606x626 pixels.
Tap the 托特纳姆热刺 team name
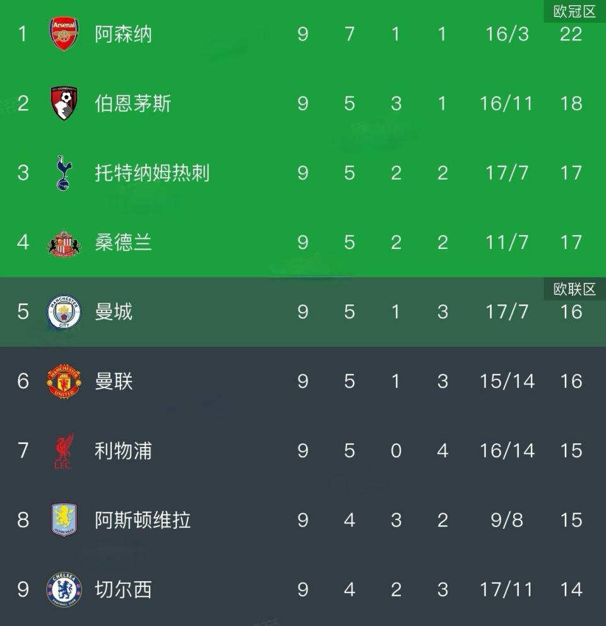151,173
